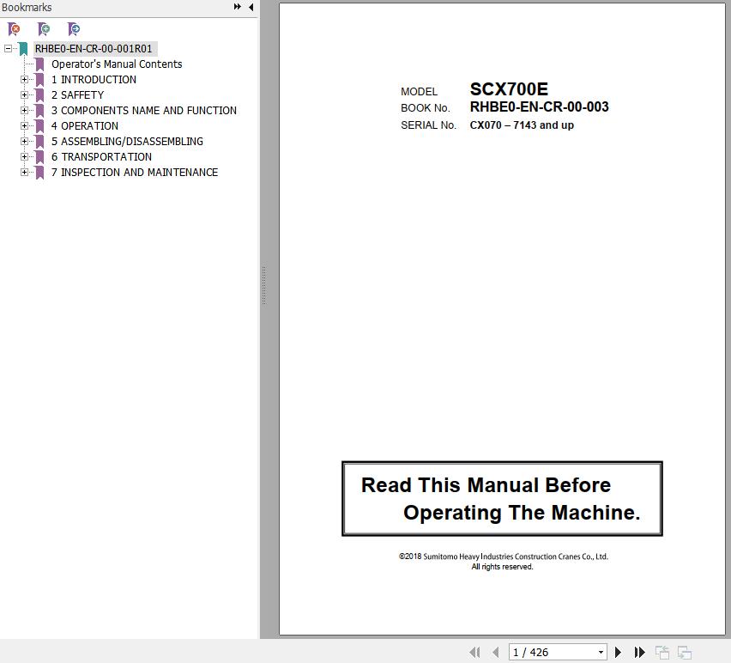The image size is (731, 663).
Task: Click the bookmark icon beside 6 TRANSPORTATION
Action: [39, 157]
